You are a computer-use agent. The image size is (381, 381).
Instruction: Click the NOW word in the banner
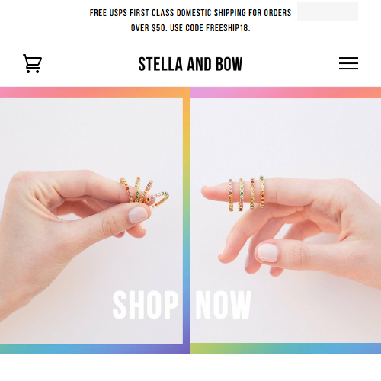coord(223,305)
